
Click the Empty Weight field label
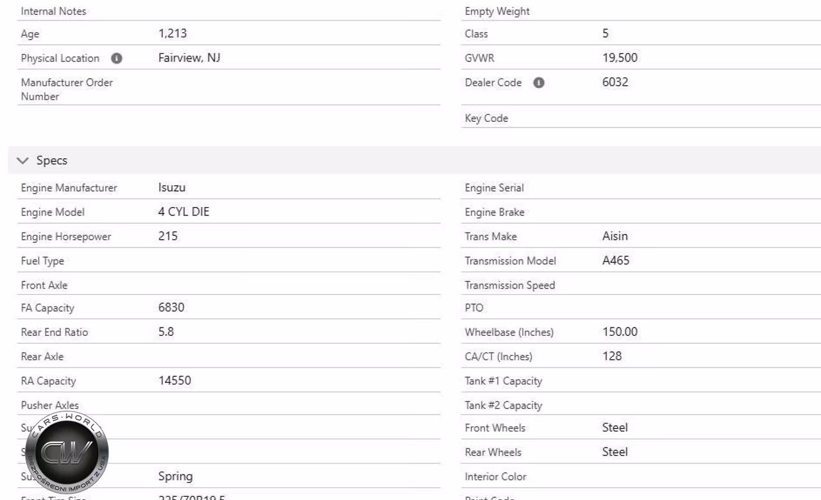click(x=497, y=12)
